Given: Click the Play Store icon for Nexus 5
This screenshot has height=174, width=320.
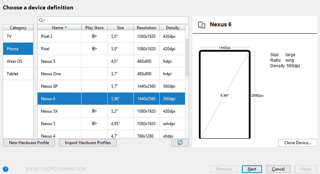Looking at the screenshot, I should point(94,124).
